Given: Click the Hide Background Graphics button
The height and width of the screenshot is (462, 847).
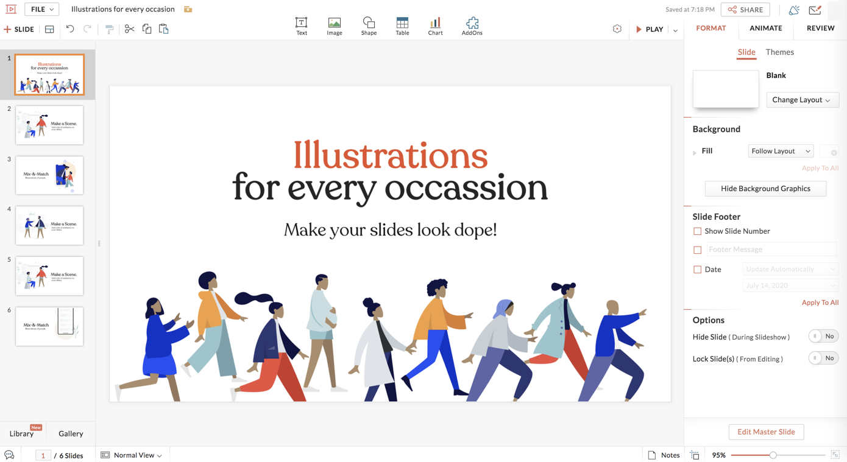Looking at the screenshot, I should [765, 189].
